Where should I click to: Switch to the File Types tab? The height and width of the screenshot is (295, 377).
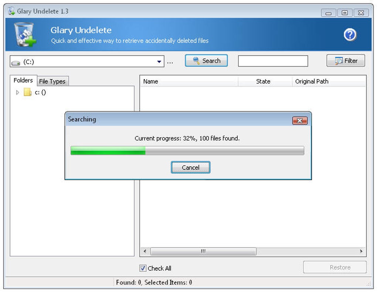point(52,81)
